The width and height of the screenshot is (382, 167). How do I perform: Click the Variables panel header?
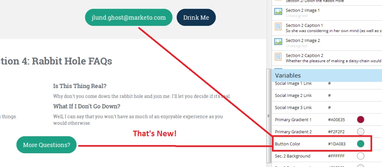point(327,75)
